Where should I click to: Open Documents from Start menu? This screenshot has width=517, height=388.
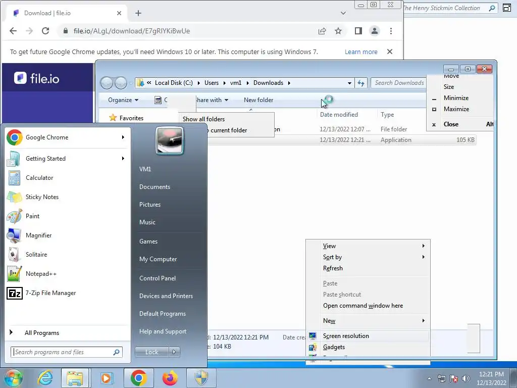click(x=154, y=187)
